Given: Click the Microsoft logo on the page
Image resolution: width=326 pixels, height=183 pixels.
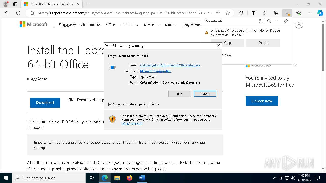Looking at the screenshot, I should [33, 24].
